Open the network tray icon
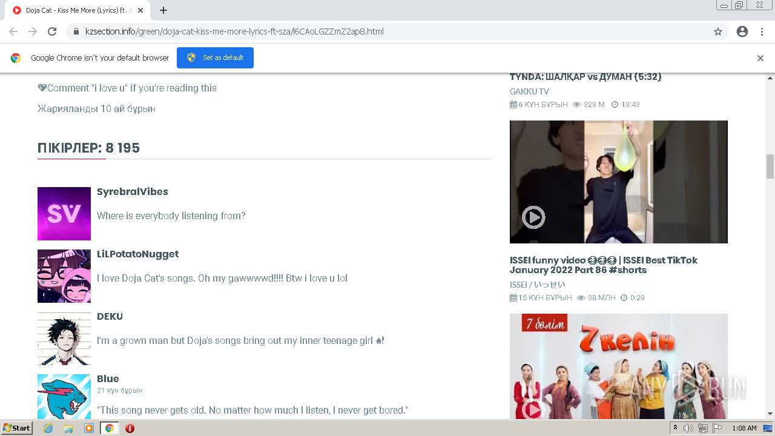Viewport: 775px width, 436px height. (703, 428)
